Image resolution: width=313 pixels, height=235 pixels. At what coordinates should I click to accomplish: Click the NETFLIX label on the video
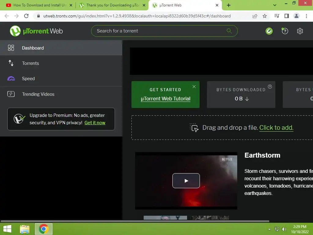coord(227,159)
